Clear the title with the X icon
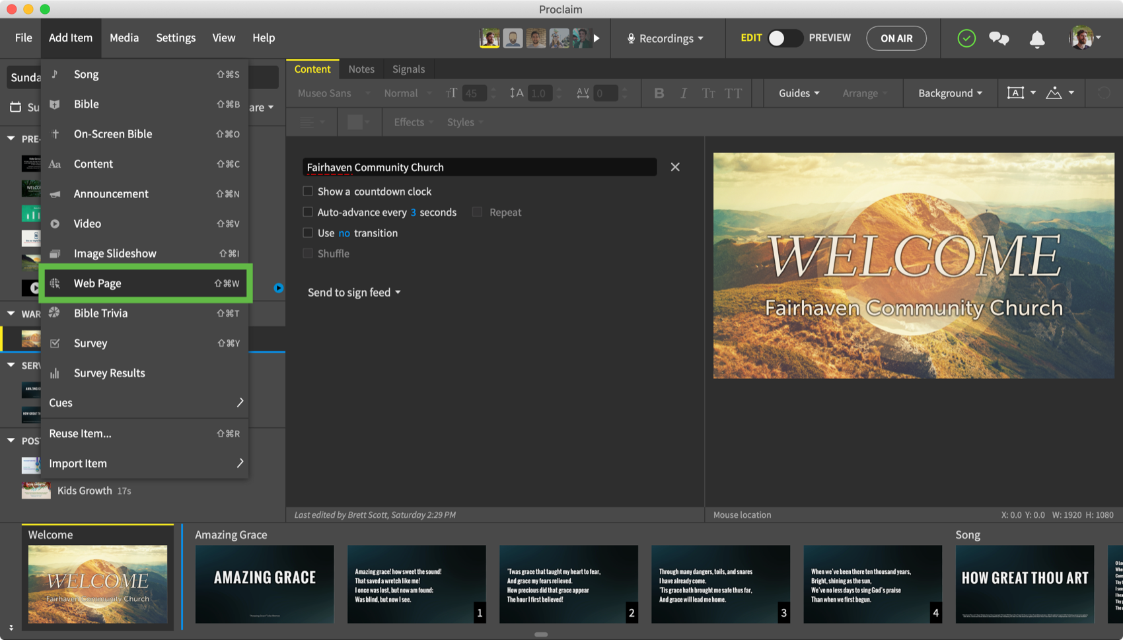This screenshot has height=640, width=1123. point(675,167)
